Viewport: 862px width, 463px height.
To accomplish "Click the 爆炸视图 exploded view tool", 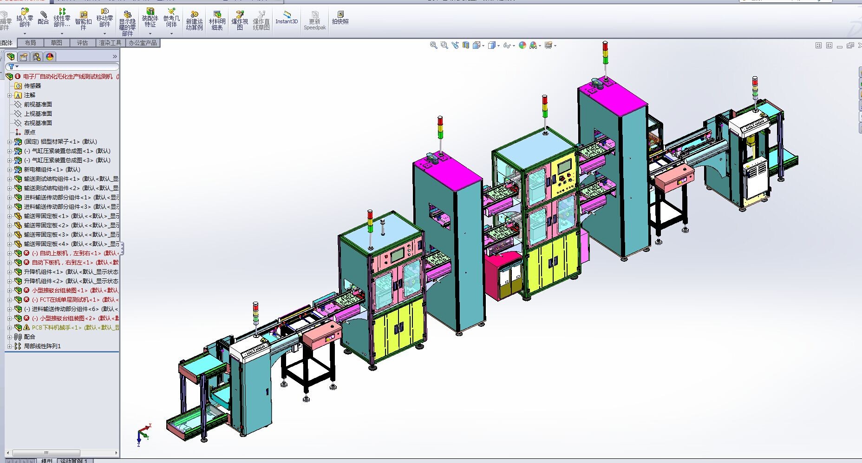I will (x=240, y=20).
